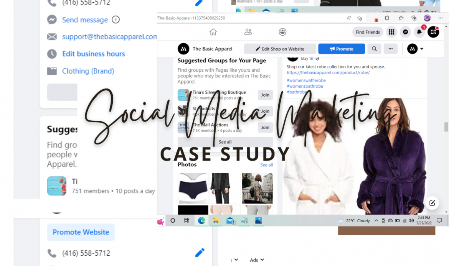Open the Groups icon in Facebook nav
The image size is (449, 266).
point(282,32)
